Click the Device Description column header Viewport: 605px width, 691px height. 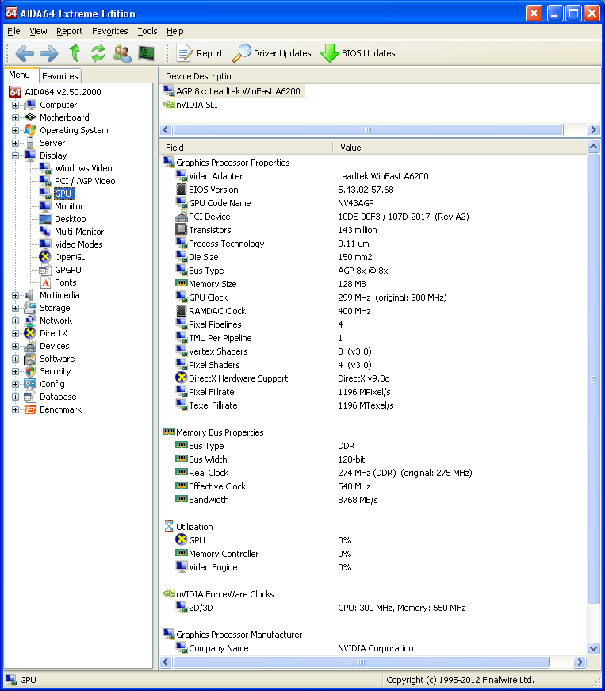pyautogui.click(x=380, y=76)
